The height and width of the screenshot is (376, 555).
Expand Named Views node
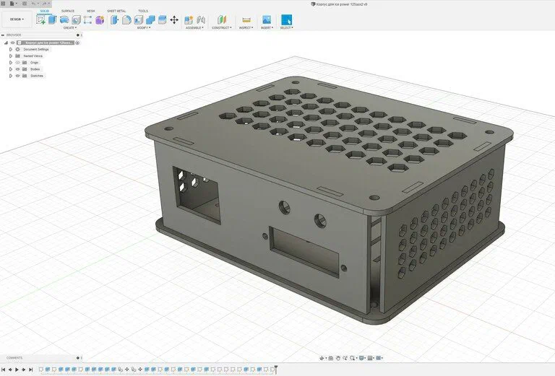tap(11, 56)
